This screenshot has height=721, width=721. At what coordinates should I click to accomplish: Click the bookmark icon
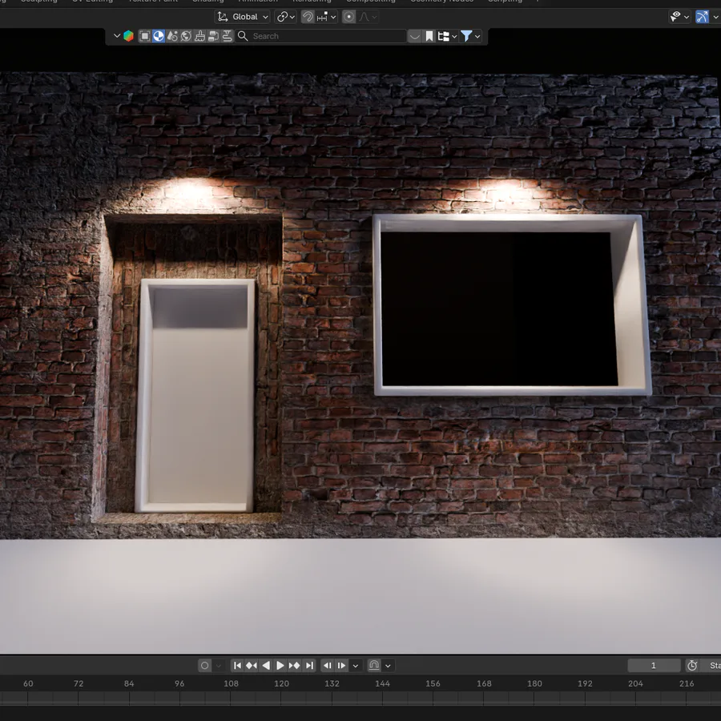[429, 36]
